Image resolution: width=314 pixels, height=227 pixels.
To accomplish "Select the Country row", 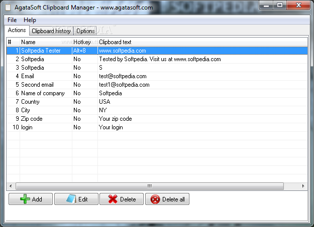I will click(157, 102).
